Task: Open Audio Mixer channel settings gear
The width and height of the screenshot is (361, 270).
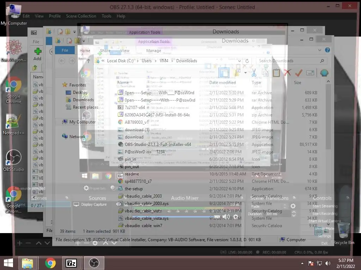Action: tap(235, 217)
